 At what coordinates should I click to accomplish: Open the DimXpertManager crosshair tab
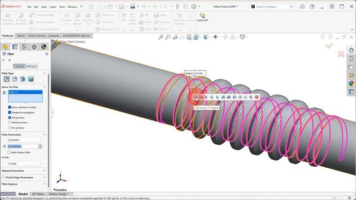click(x=34, y=47)
